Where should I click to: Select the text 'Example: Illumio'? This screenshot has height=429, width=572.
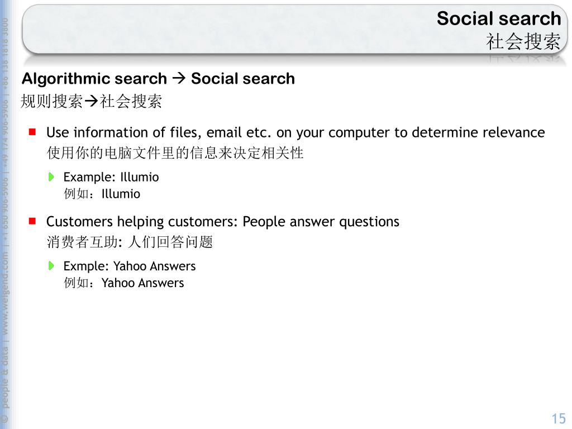coord(111,177)
